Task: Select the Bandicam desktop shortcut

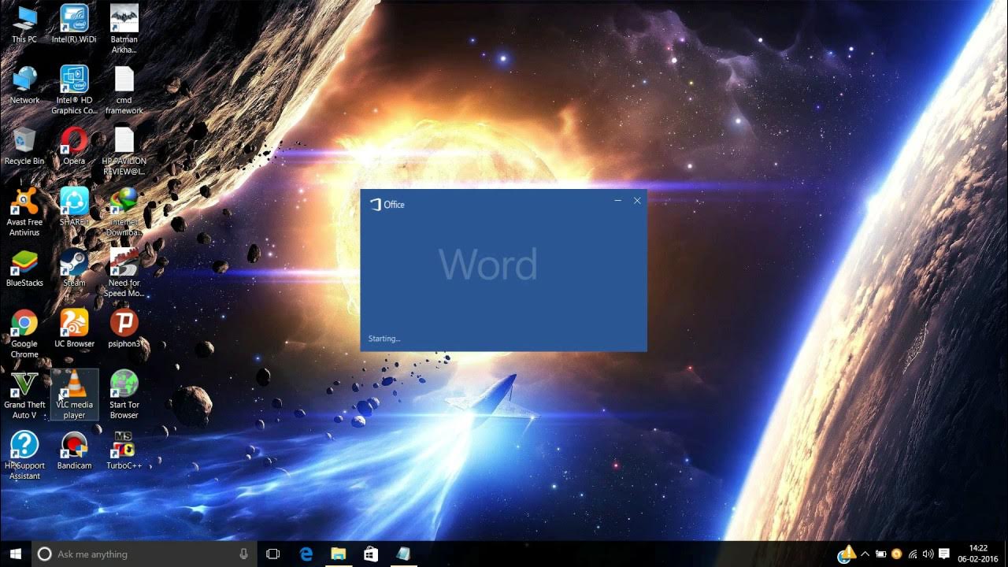Action: (74, 450)
